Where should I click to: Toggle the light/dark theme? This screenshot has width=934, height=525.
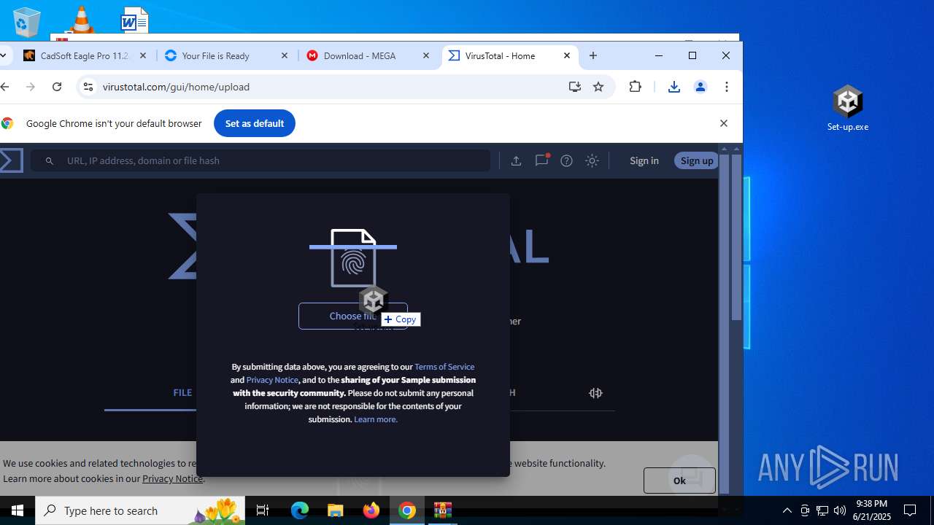(x=592, y=160)
